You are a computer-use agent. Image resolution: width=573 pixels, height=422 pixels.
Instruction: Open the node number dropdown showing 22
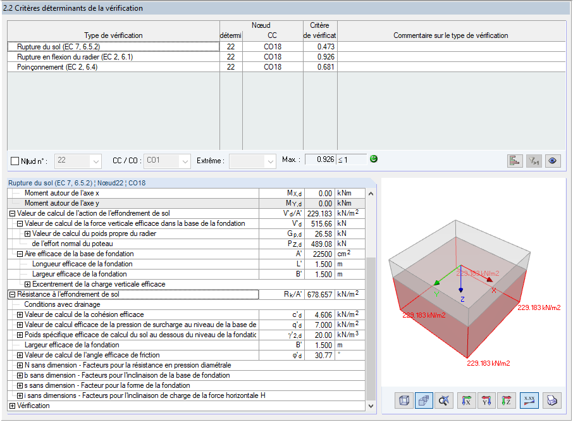click(77, 161)
